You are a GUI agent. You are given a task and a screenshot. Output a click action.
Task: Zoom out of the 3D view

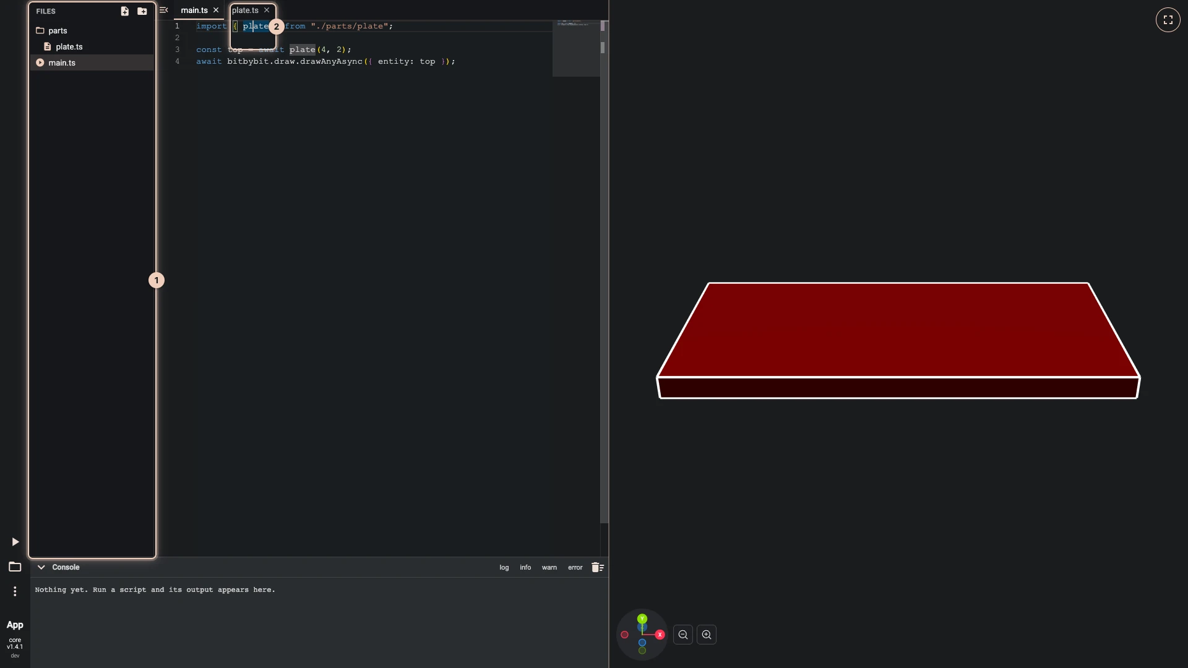tap(683, 635)
